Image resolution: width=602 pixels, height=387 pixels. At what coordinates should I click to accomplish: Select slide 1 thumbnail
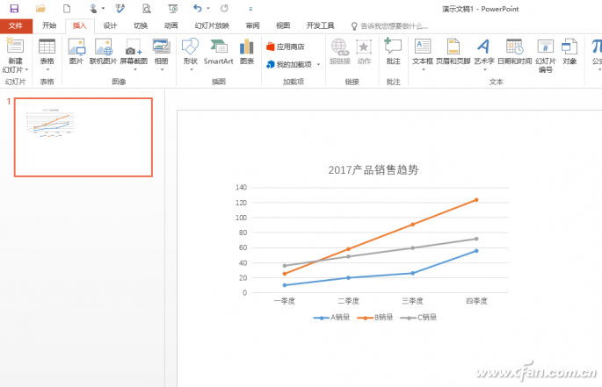[83, 137]
